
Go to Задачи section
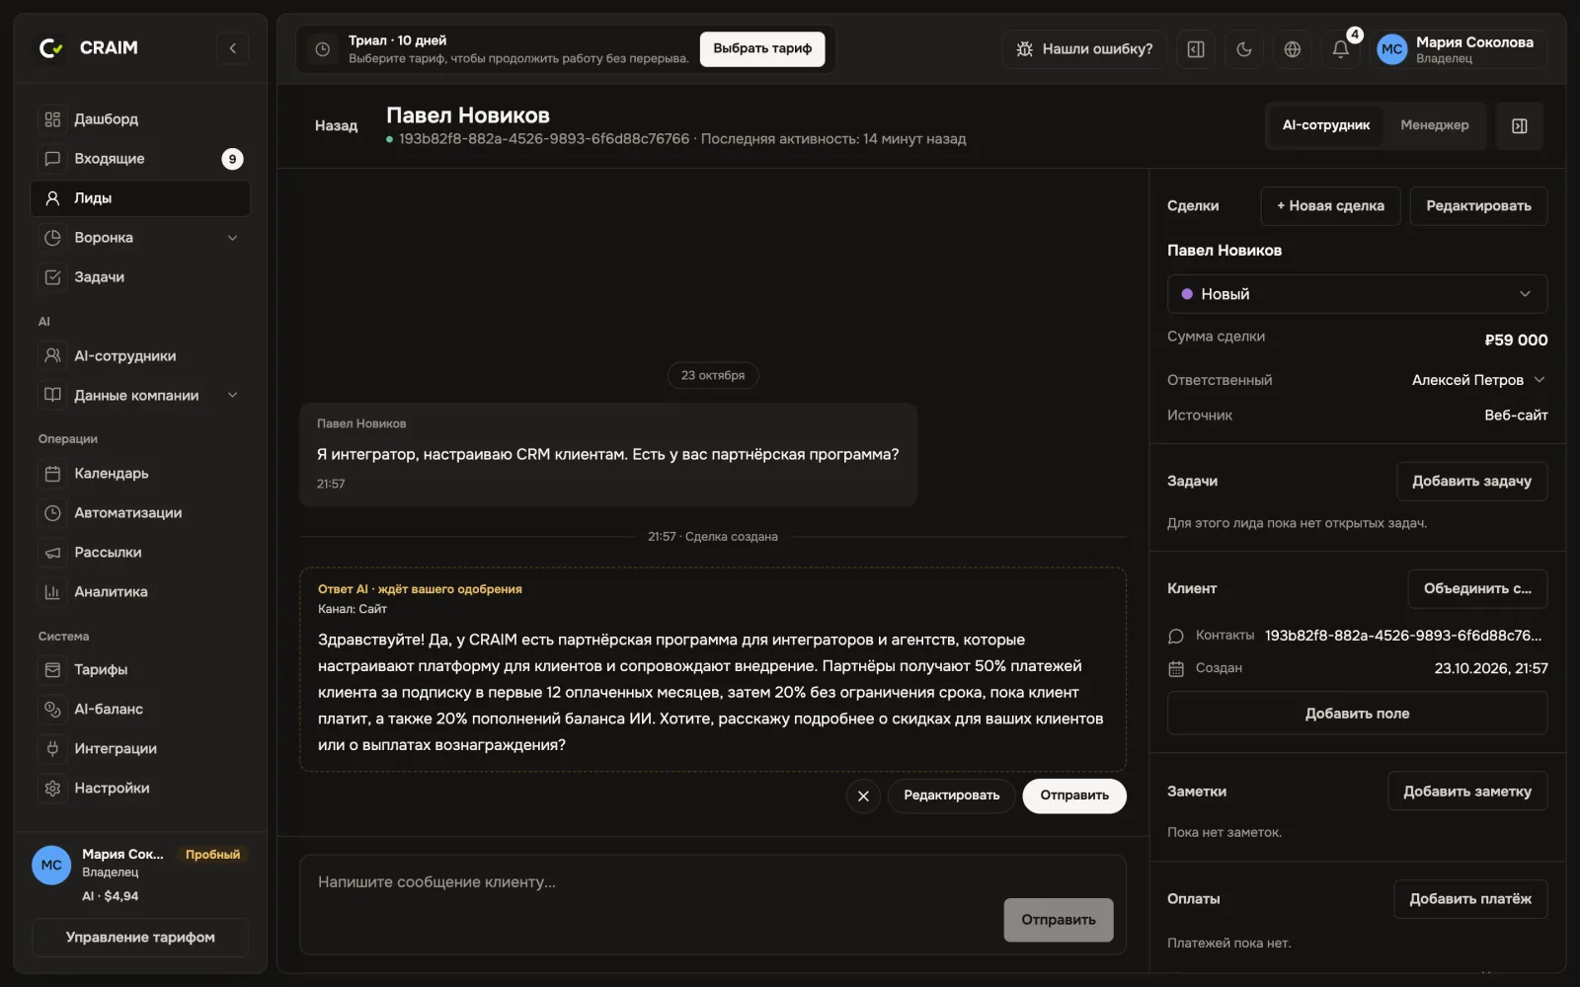pyautogui.click(x=140, y=277)
